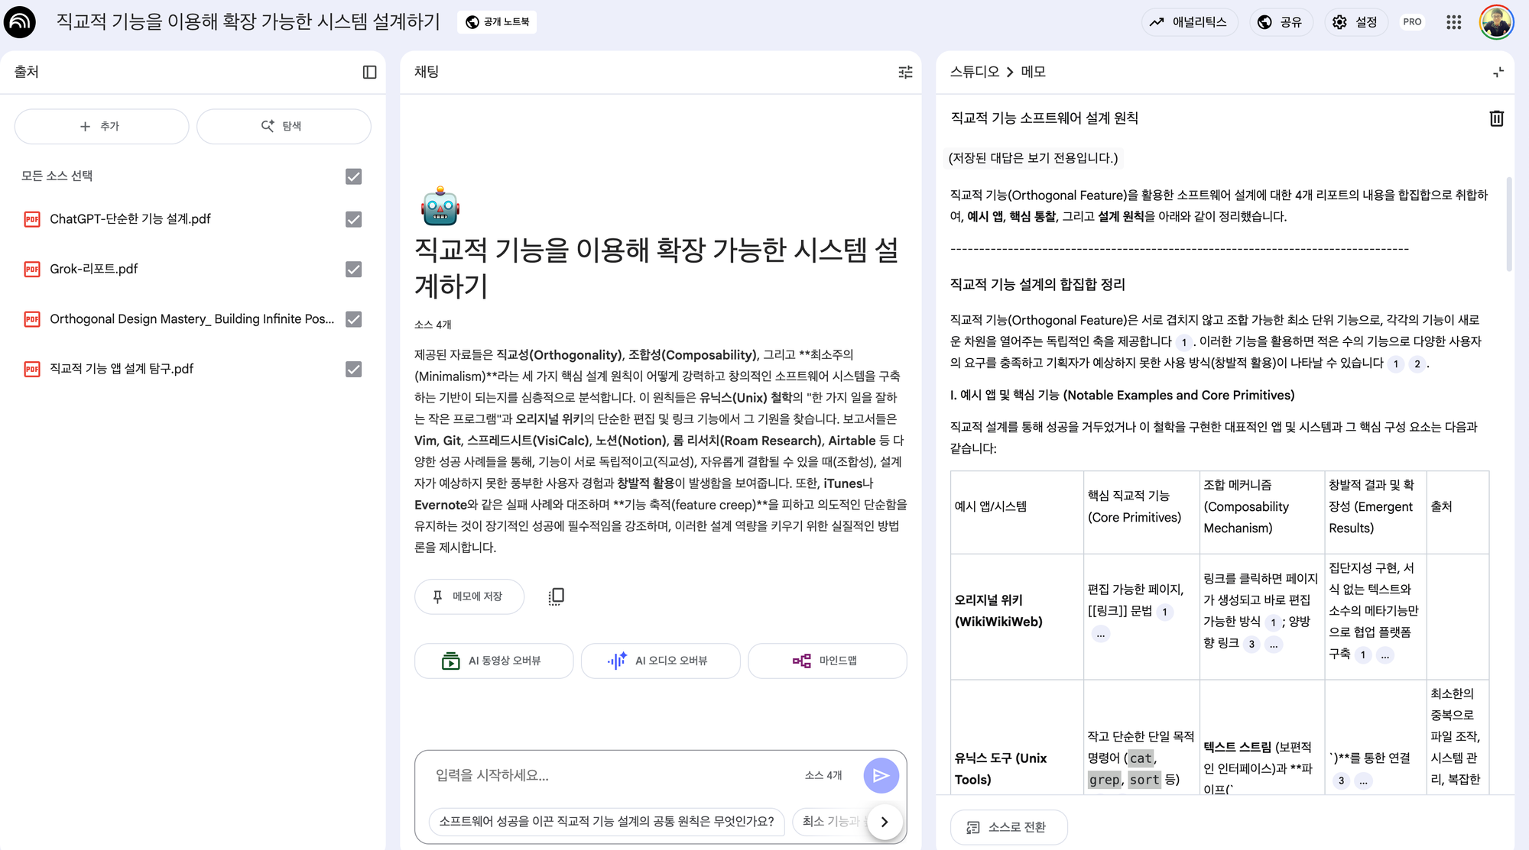Image resolution: width=1529 pixels, height=850 pixels.
Task: Send message with the arrow button
Action: pyautogui.click(x=881, y=776)
